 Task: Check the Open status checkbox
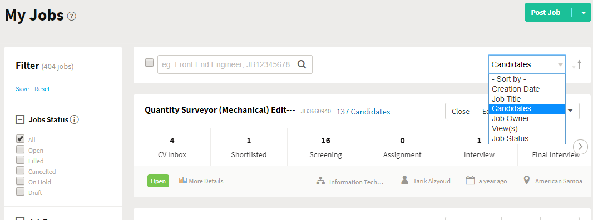pyautogui.click(x=21, y=149)
